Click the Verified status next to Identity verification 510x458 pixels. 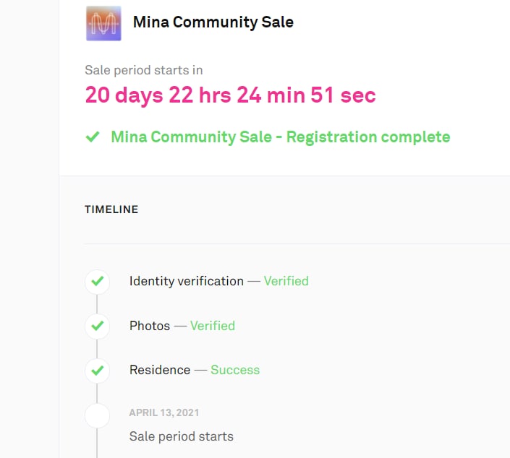[286, 281]
